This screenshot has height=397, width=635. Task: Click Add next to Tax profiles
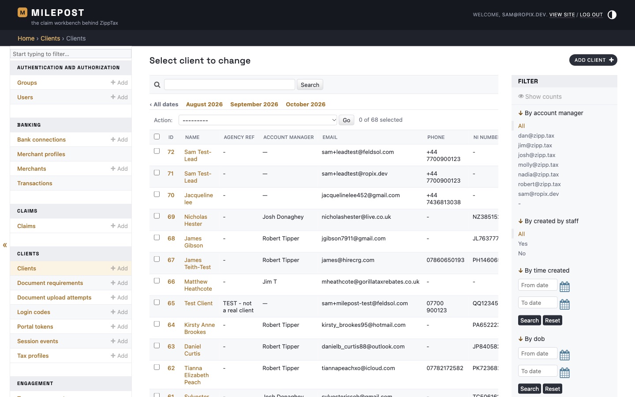[x=119, y=356]
